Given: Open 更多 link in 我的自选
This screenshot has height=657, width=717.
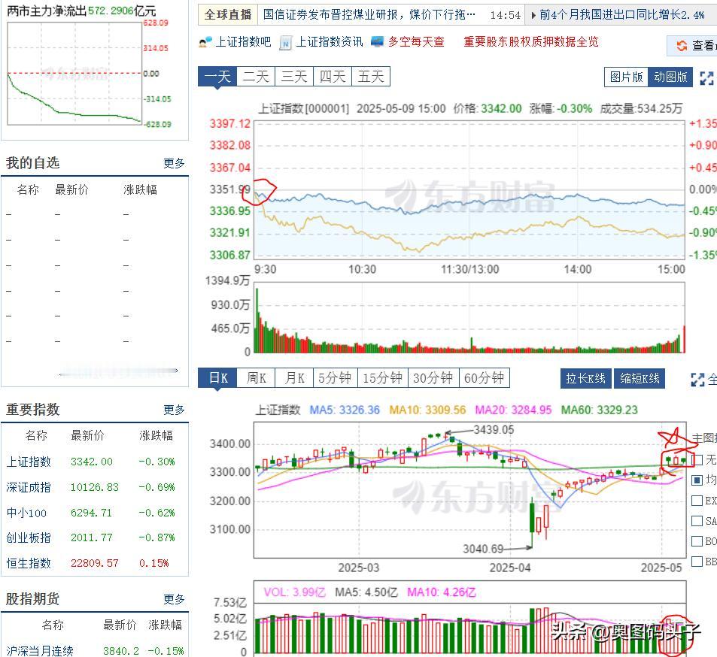Looking at the screenshot, I should point(175,163).
